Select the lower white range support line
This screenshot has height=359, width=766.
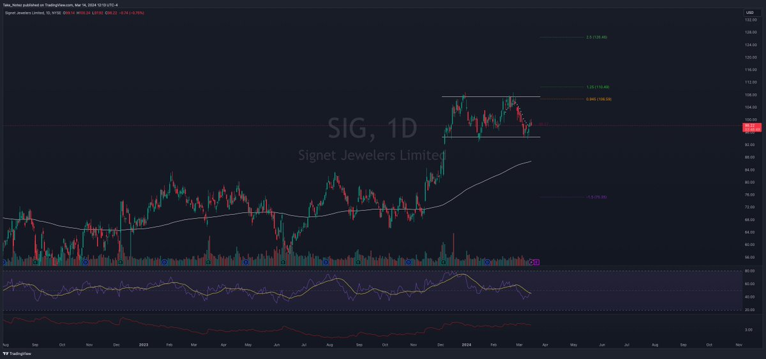[491, 137]
